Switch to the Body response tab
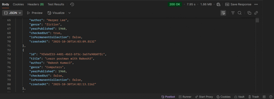 (6, 4)
